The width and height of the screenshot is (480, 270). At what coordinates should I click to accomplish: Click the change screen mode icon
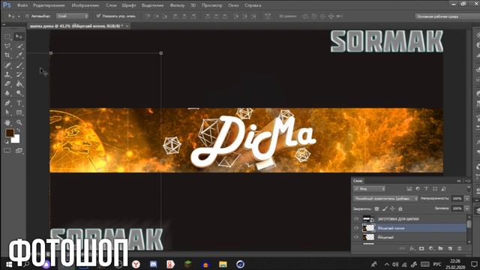click(x=19, y=151)
